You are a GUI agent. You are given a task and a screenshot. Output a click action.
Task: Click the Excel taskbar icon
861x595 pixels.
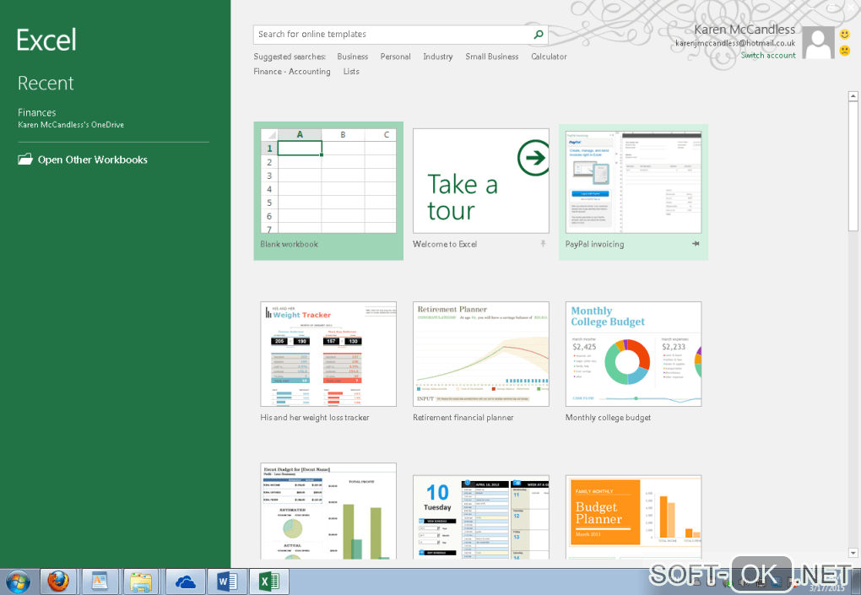[269, 581]
